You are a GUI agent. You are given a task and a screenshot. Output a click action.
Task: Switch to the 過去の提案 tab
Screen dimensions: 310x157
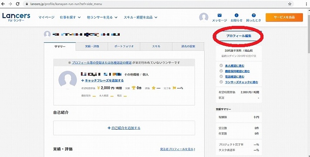coord(188,47)
